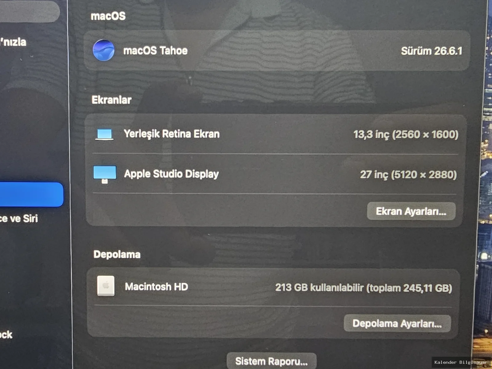This screenshot has height=369, width=492.
Task: Click the built-in Retina display laptop icon
Action: [104, 134]
